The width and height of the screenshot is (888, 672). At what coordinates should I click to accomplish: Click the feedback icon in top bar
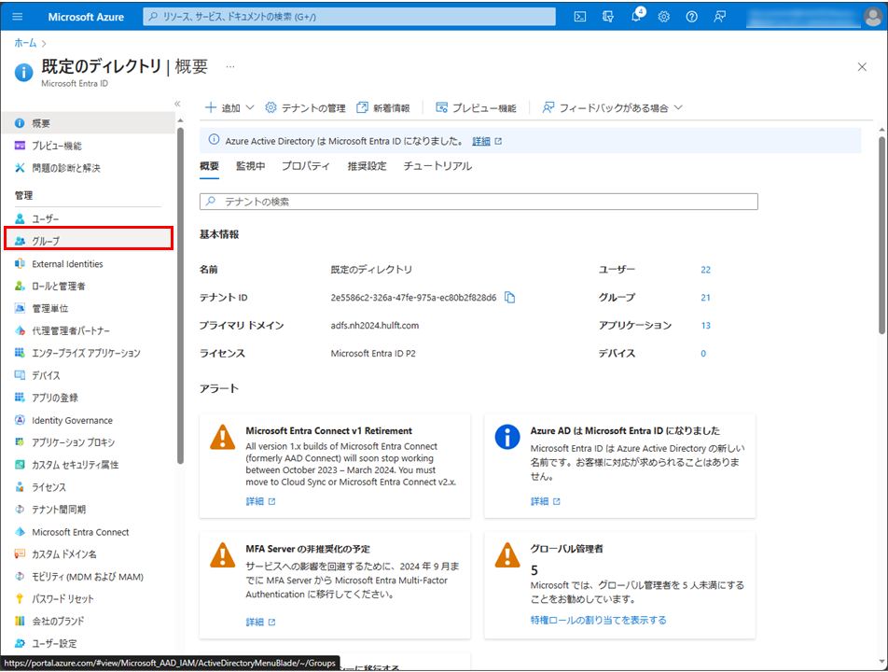[719, 17]
